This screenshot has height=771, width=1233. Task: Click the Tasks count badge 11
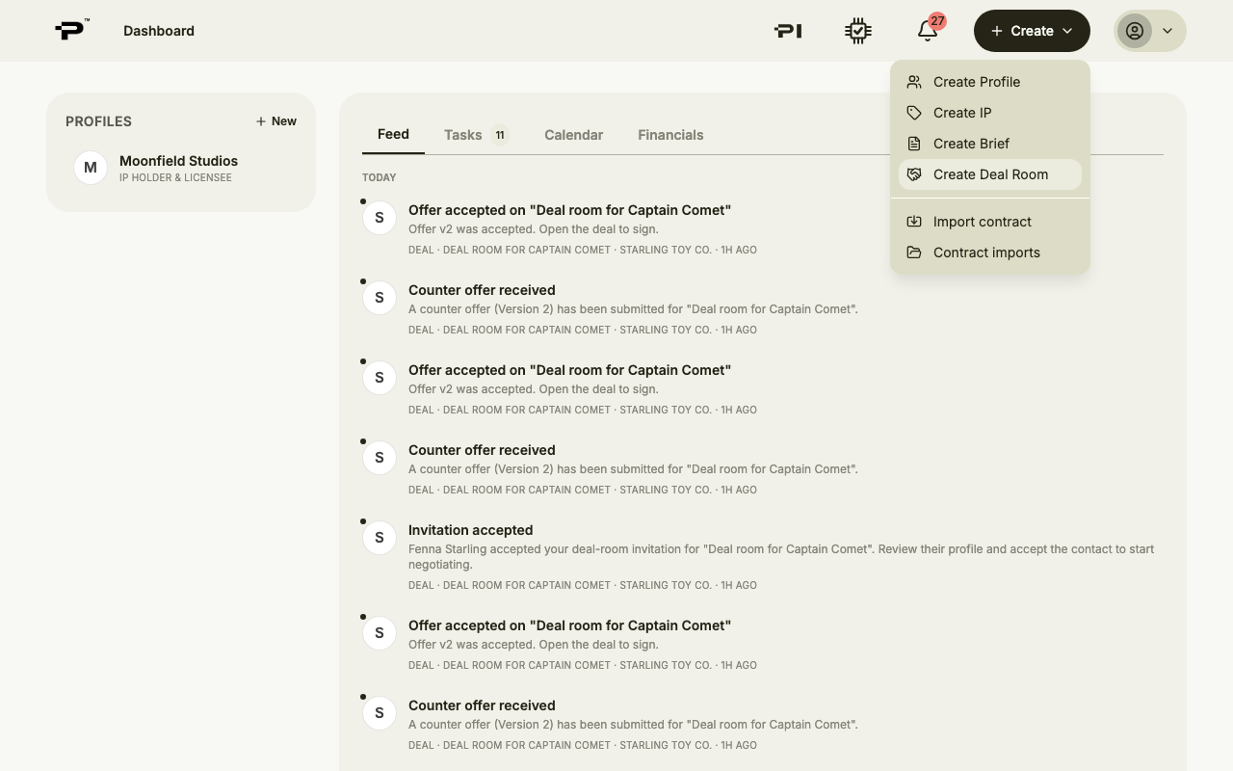[500, 135]
